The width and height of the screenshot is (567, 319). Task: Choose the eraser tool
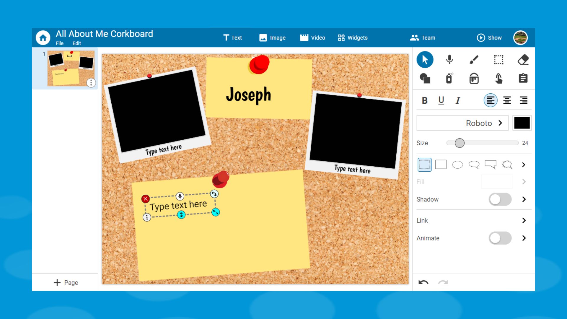(523, 60)
